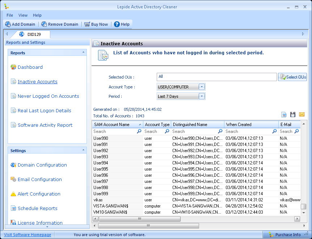This screenshot has width=312, height=239.
Task: Open the Period dropdown
Action: tap(202, 96)
